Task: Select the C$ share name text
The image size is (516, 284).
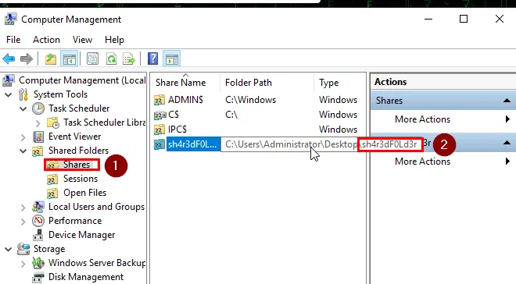Action: pyautogui.click(x=174, y=115)
